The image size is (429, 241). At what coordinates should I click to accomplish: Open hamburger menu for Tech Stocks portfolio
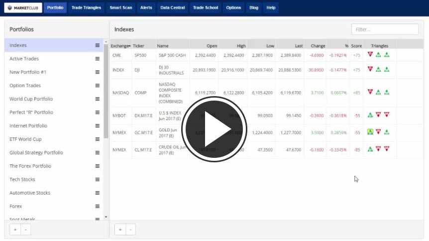pyautogui.click(x=98, y=179)
